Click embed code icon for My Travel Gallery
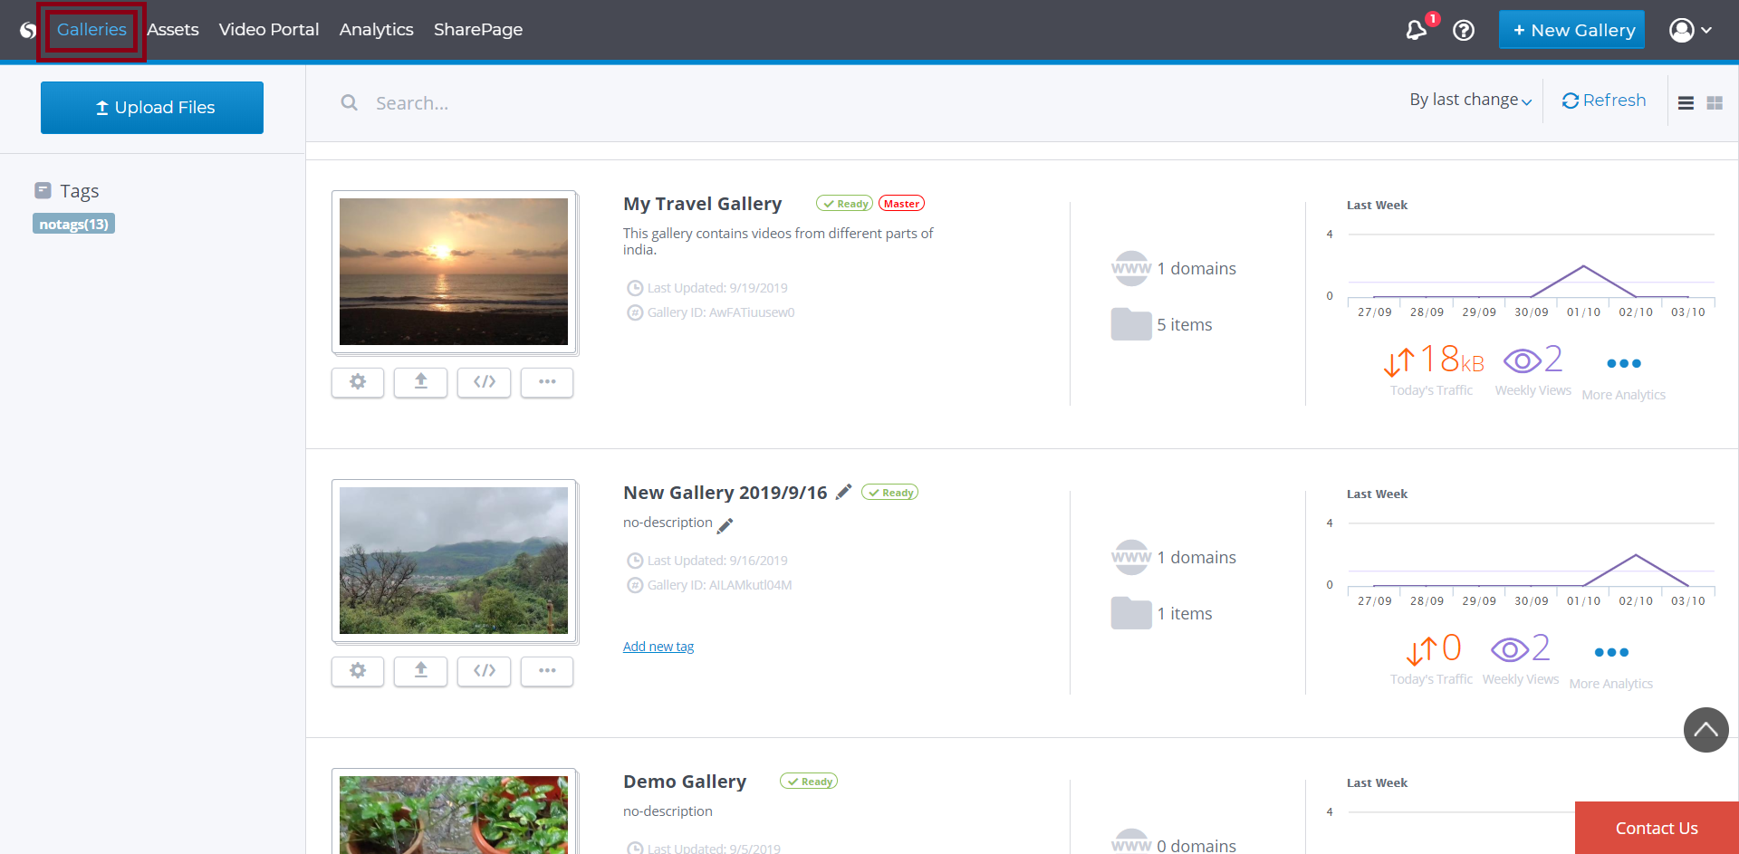The image size is (1739, 854). 484,382
